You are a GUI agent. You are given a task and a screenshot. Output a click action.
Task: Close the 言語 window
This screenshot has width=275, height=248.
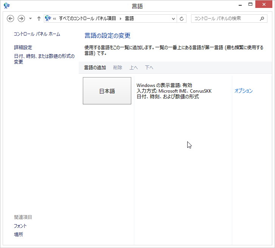point(264,5)
